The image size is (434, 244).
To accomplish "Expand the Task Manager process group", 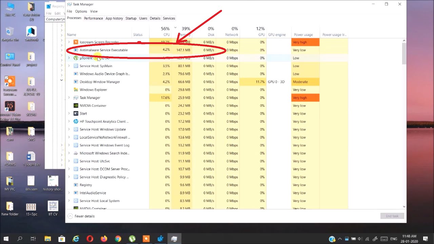I will [69, 98].
